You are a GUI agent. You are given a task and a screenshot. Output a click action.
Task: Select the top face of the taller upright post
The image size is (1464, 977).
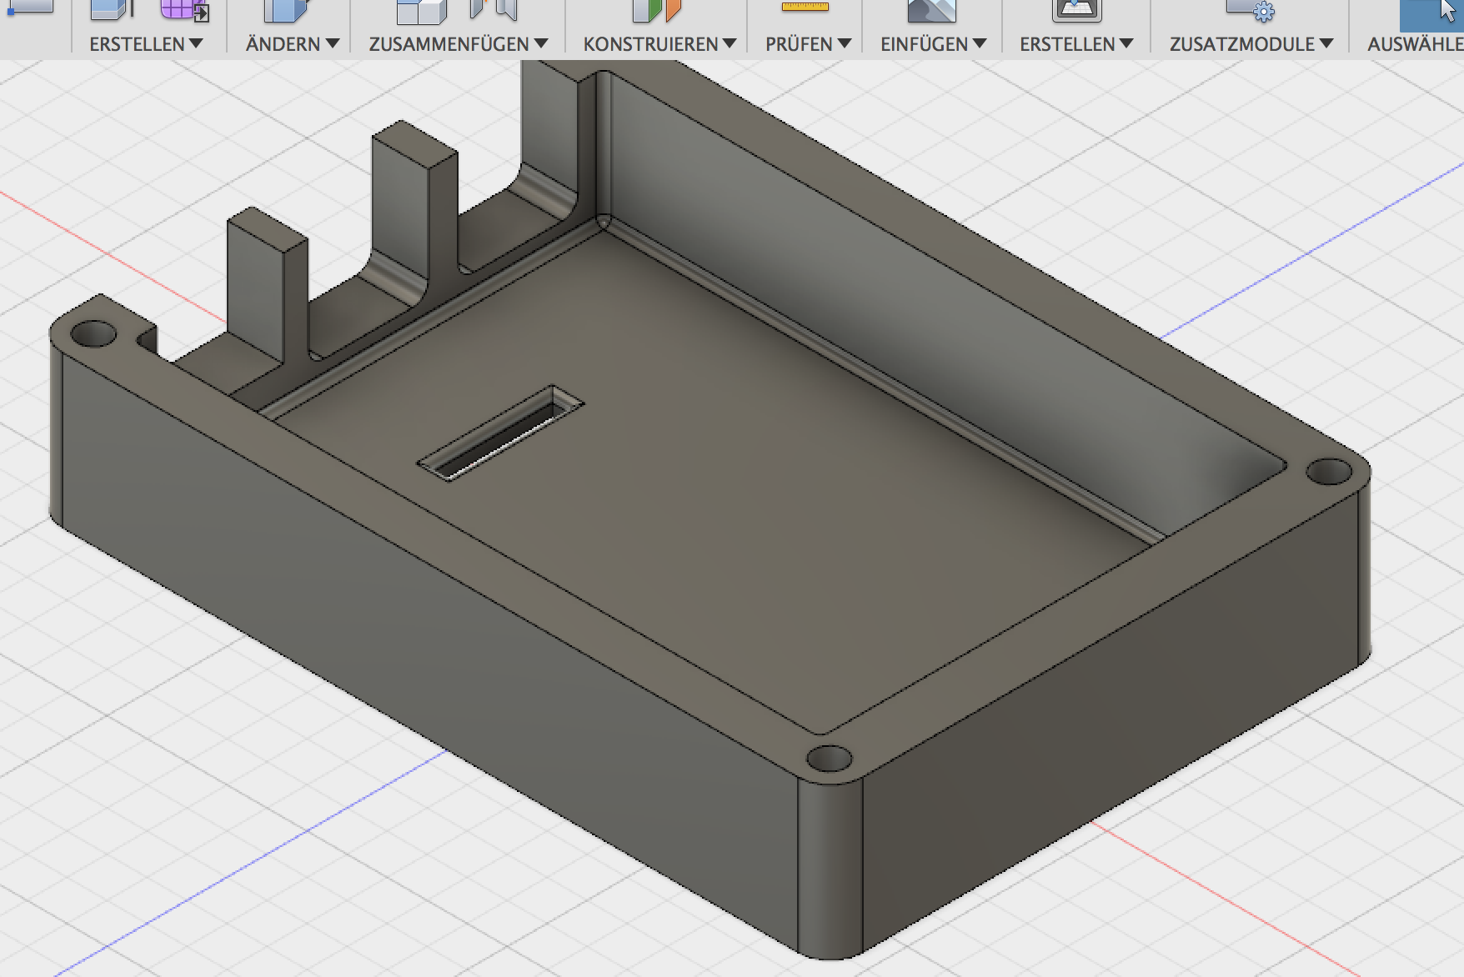pyautogui.click(x=414, y=143)
